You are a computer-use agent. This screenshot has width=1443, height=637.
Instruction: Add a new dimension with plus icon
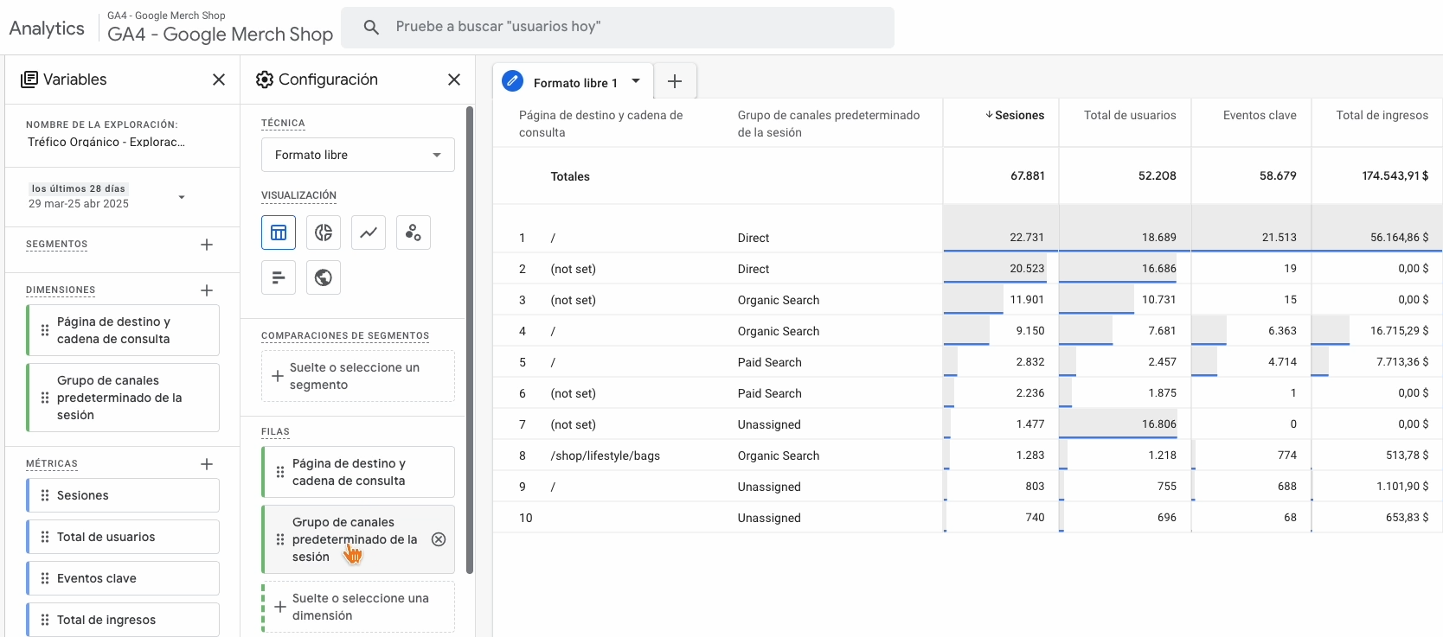[207, 290]
